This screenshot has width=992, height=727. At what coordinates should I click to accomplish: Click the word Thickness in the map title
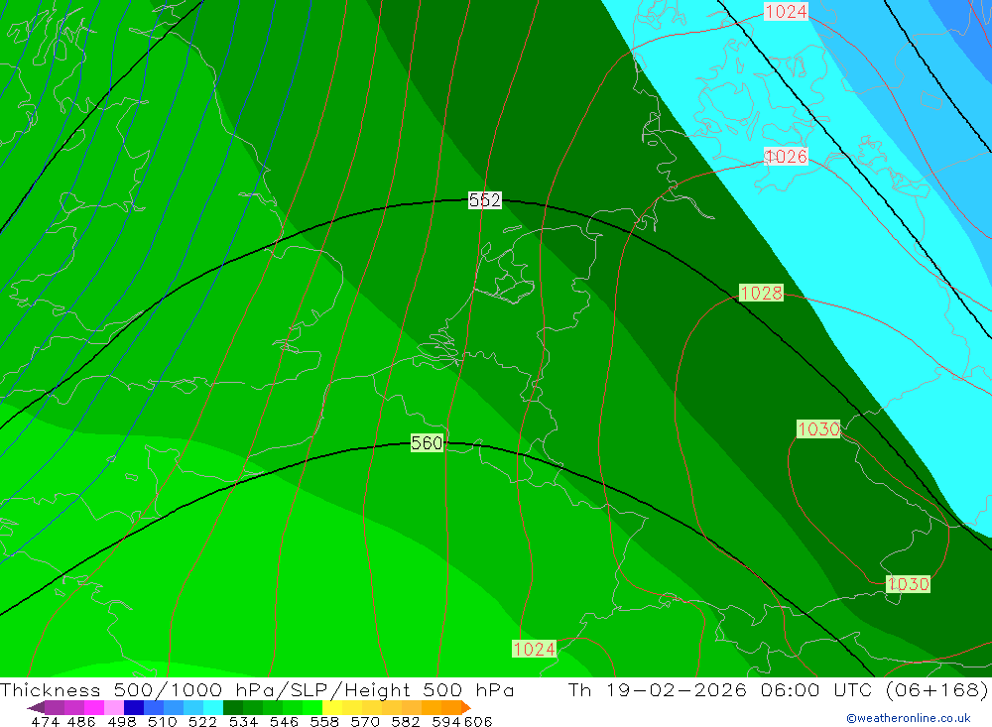(x=50, y=690)
